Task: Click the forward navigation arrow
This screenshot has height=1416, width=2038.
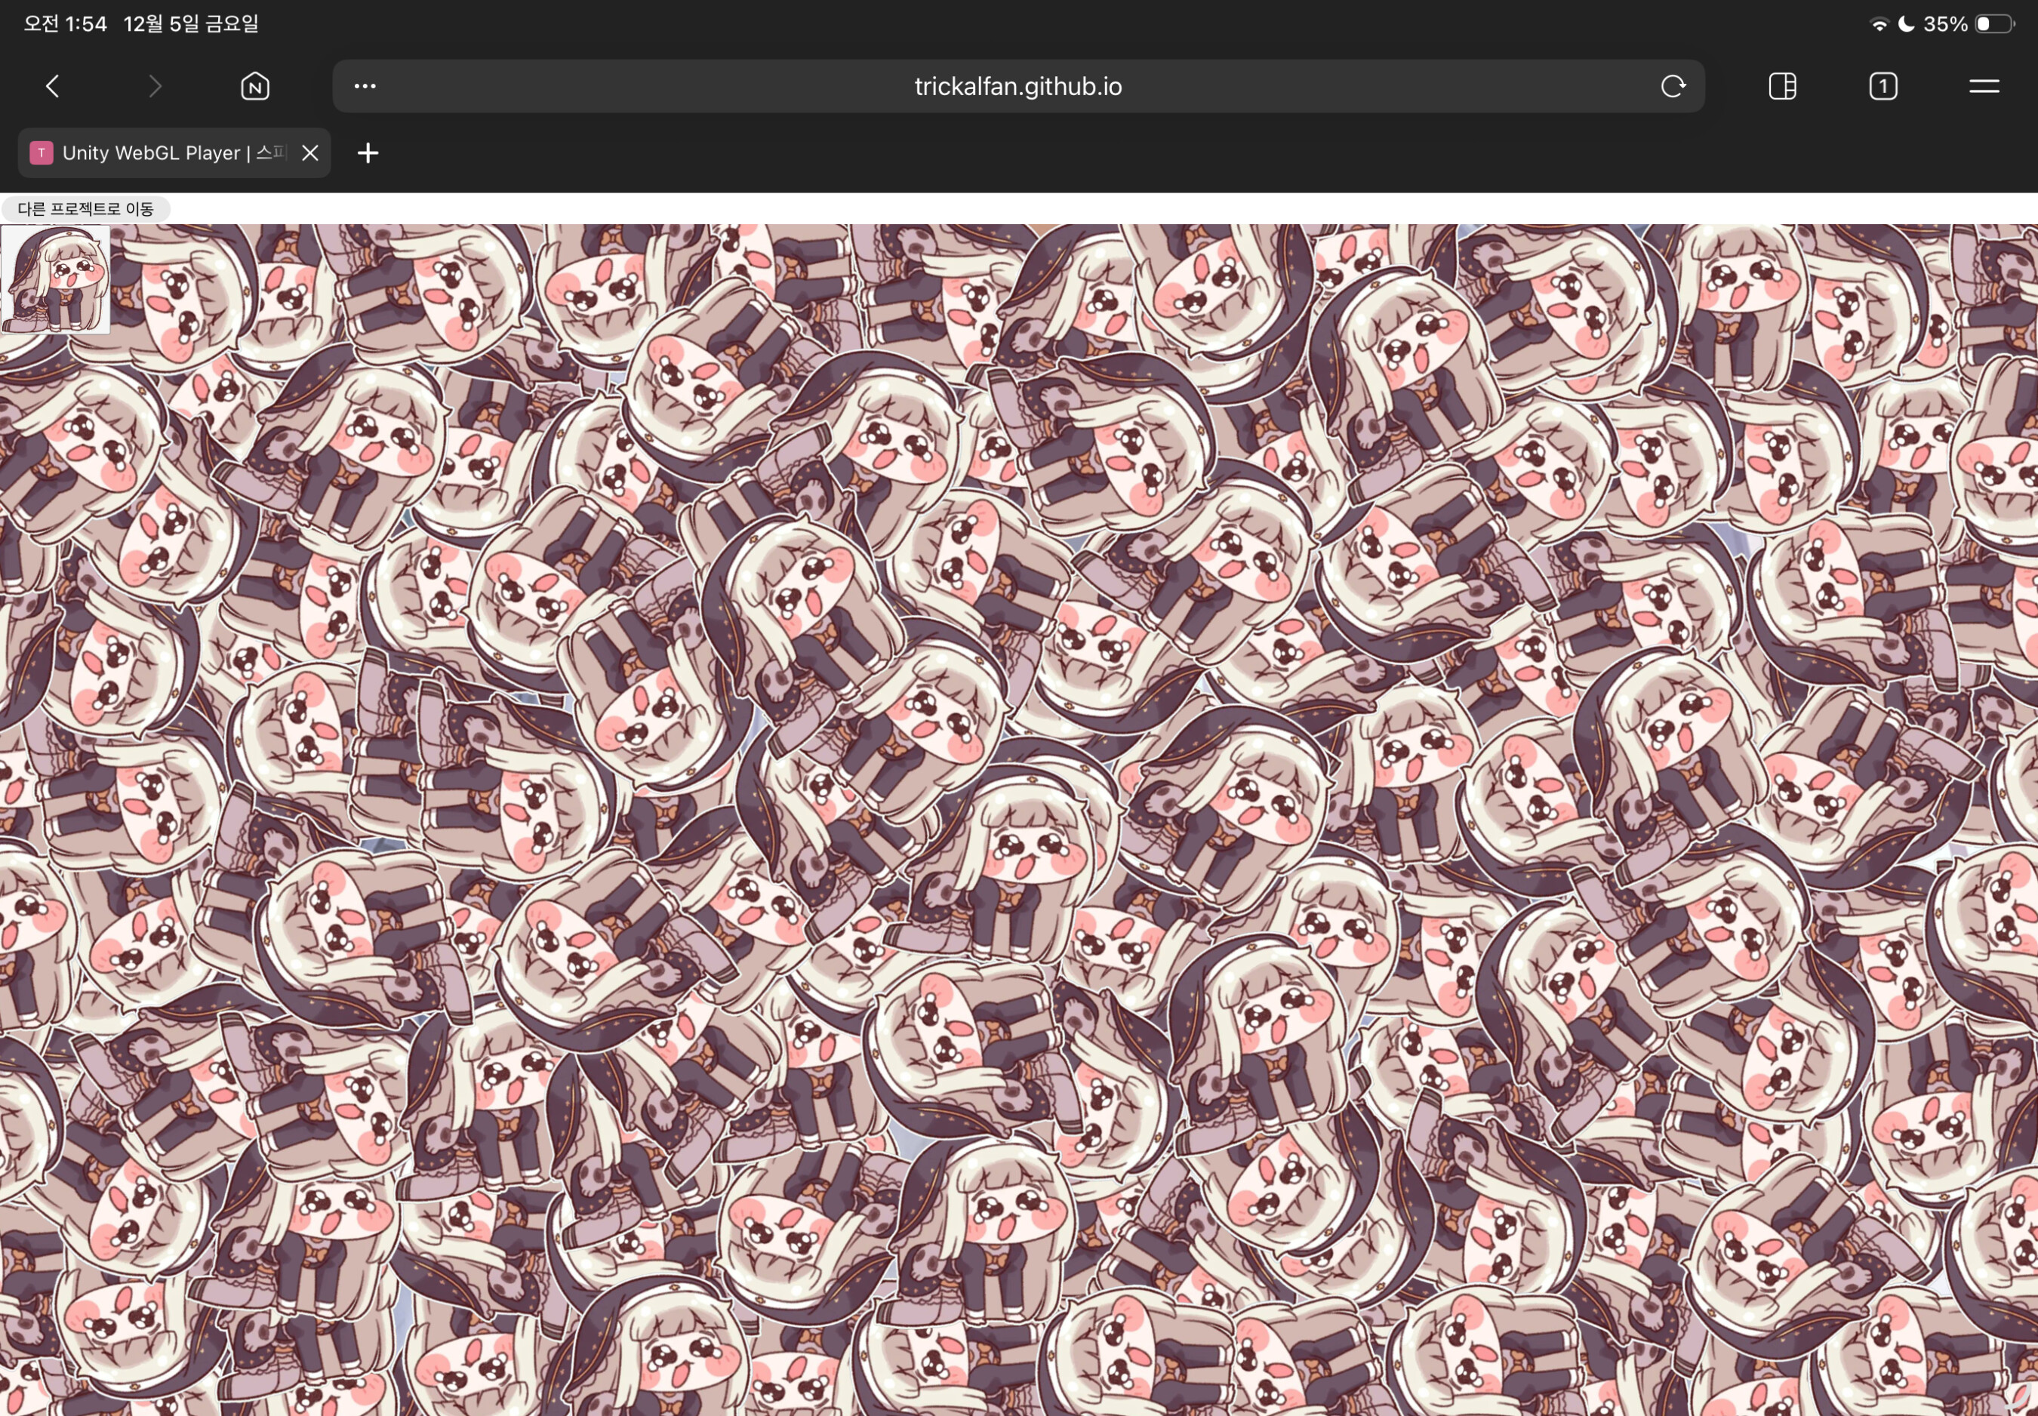Action: click(x=155, y=86)
